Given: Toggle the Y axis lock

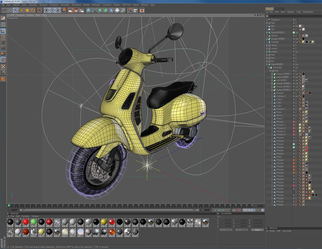Looking at the screenshot, I should point(52,10).
